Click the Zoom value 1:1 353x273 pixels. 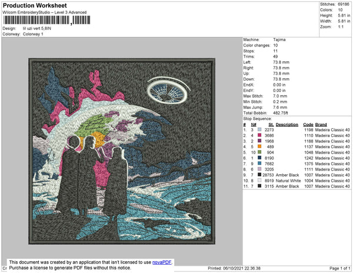click(x=341, y=27)
